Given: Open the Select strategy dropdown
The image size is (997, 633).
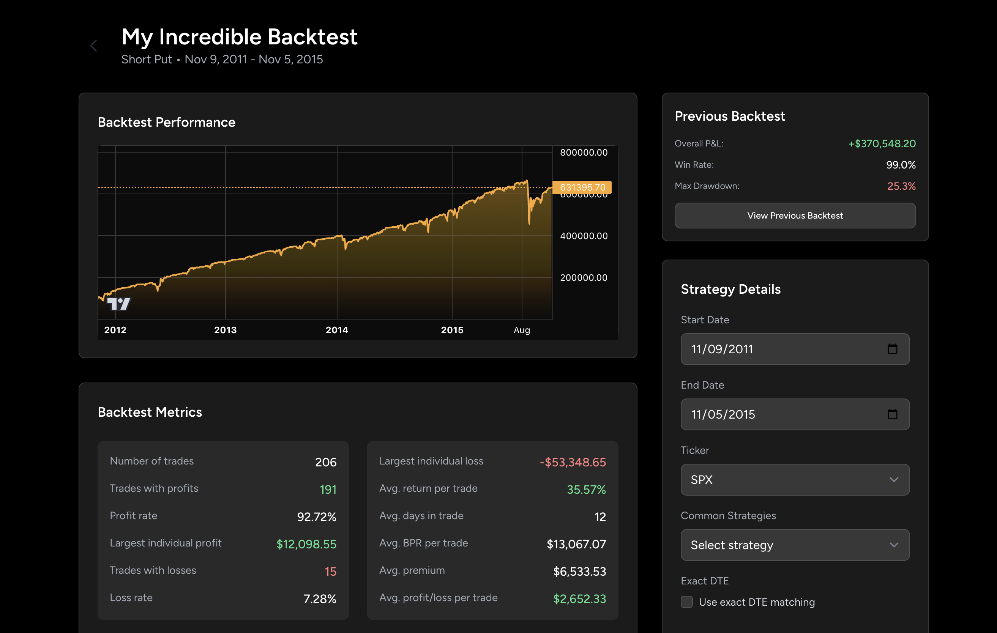Looking at the screenshot, I should tap(795, 545).
